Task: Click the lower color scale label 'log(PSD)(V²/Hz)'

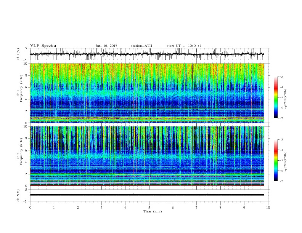Action: [286, 162]
